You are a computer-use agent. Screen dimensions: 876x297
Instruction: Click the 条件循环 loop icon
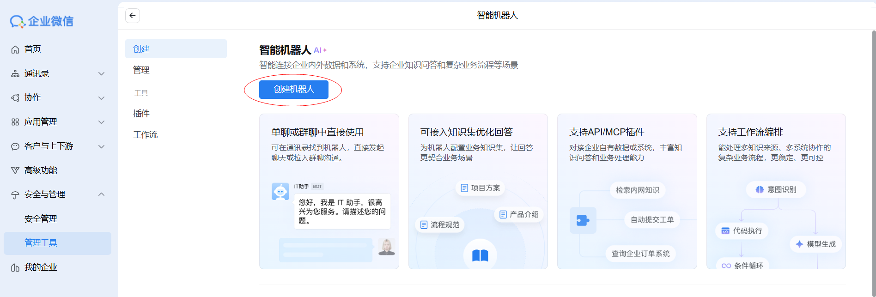pyautogui.click(x=726, y=266)
